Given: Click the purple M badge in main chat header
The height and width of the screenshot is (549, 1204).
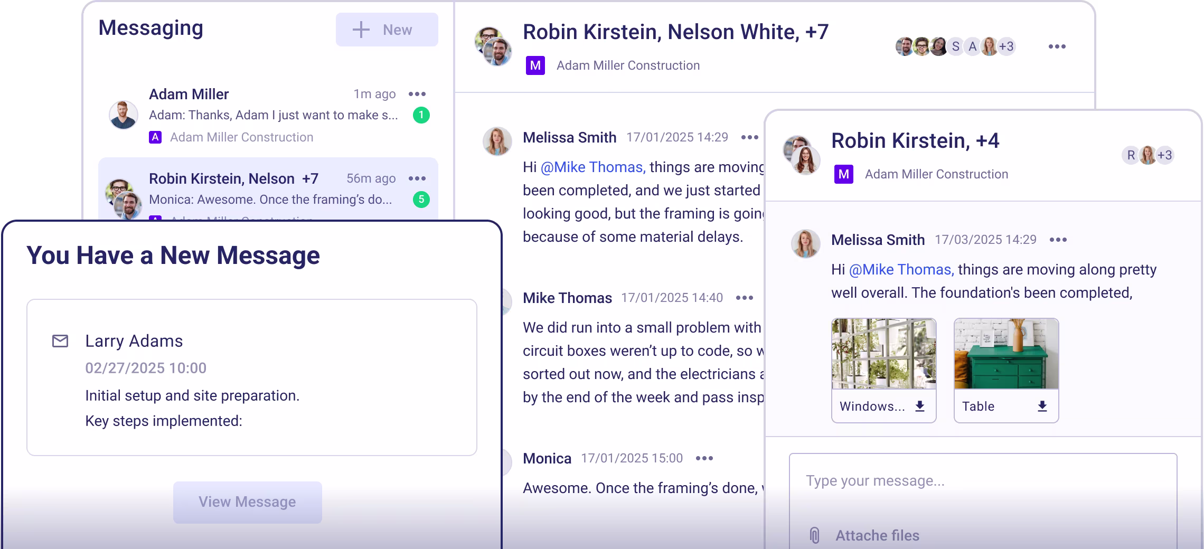Looking at the screenshot, I should [535, 65].
